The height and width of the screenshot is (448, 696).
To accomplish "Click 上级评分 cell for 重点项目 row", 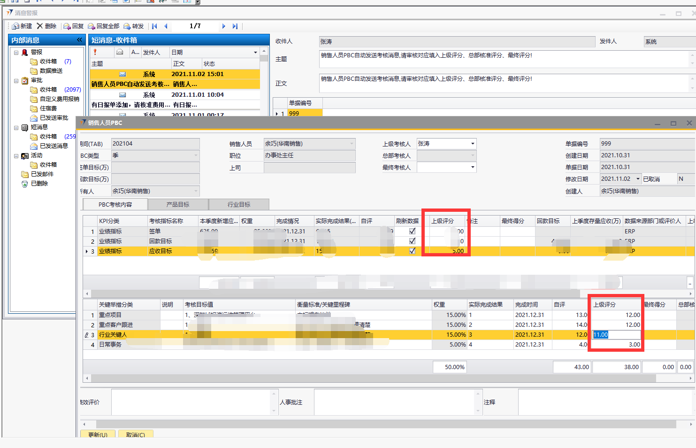I will click(616, 315).
